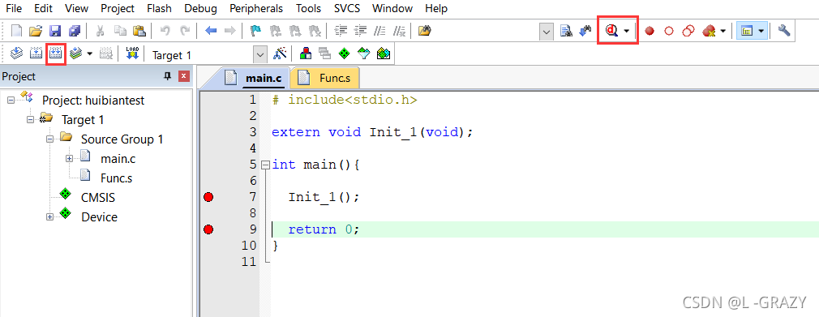This screenshot has width=819, height=317.
Task: Toggle the breakpoint on line 7
Action: [x=208, y=197]
